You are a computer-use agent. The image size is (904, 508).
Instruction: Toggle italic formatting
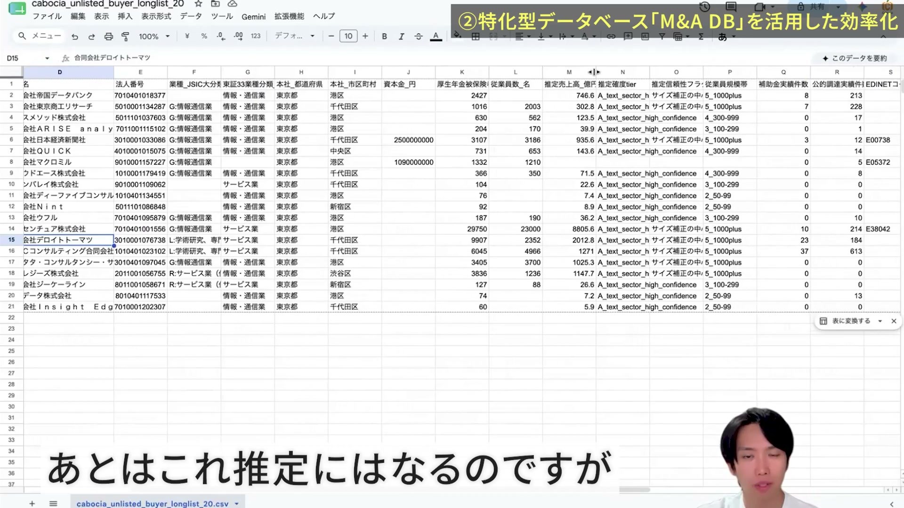pyautogui.click(x=402, y=36)
